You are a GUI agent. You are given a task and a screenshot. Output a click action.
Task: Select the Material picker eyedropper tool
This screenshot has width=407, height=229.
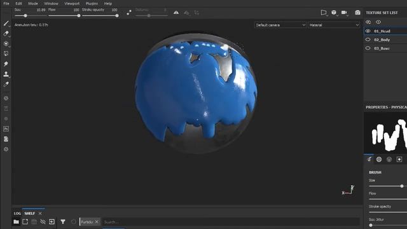[6, 84]
